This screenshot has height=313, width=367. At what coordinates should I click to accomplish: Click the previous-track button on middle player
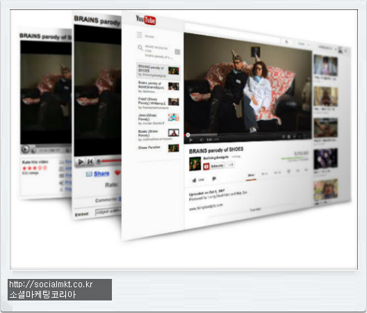(x=90, y=161)
